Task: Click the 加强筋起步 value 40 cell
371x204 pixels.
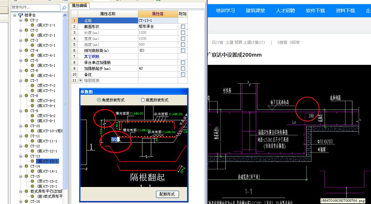Action: [x=158, y=68]
